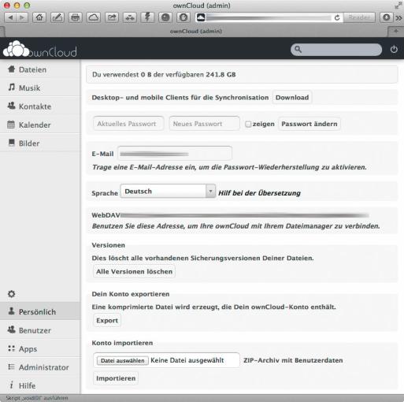Click the share icon in browser toolbar

tap(112, 17)
